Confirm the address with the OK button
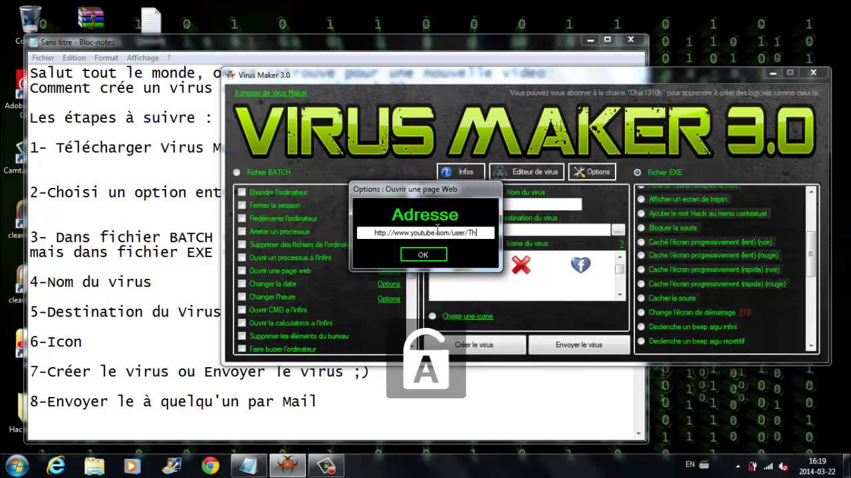 click(424, 255)
